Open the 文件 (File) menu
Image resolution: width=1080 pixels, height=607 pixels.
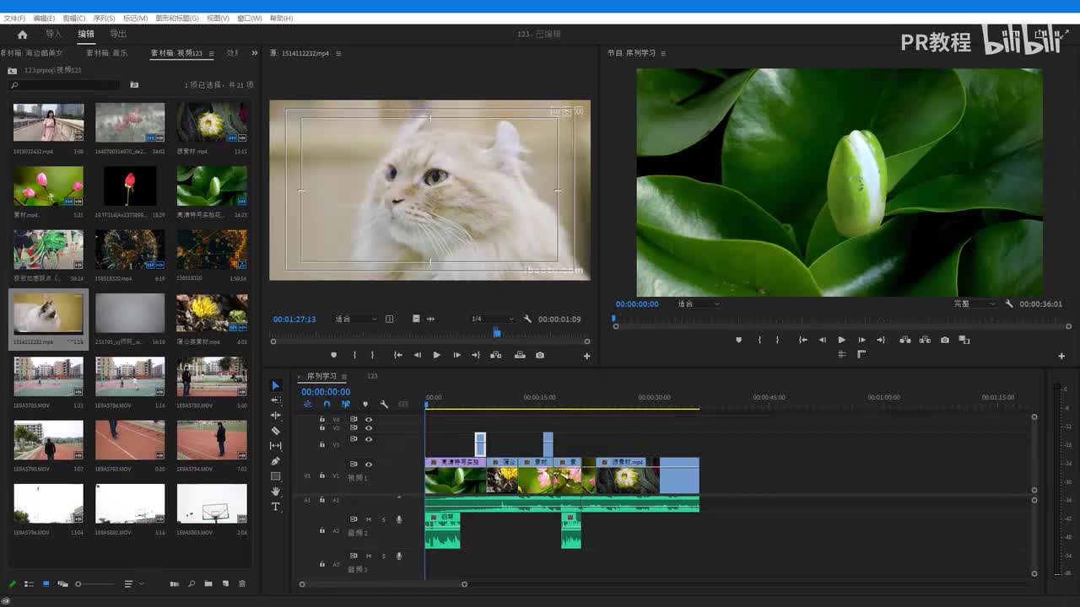pos(14,18)
